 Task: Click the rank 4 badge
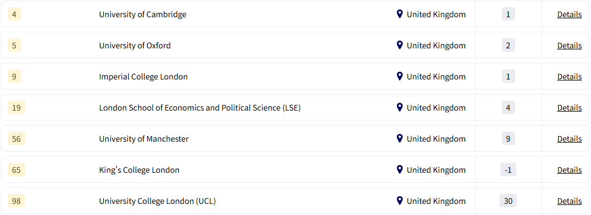[14, 14]
